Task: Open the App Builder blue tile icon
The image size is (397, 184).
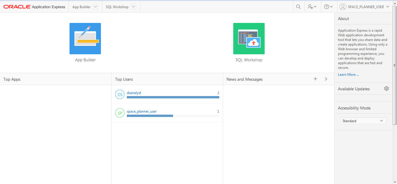Action: (85, 39)
